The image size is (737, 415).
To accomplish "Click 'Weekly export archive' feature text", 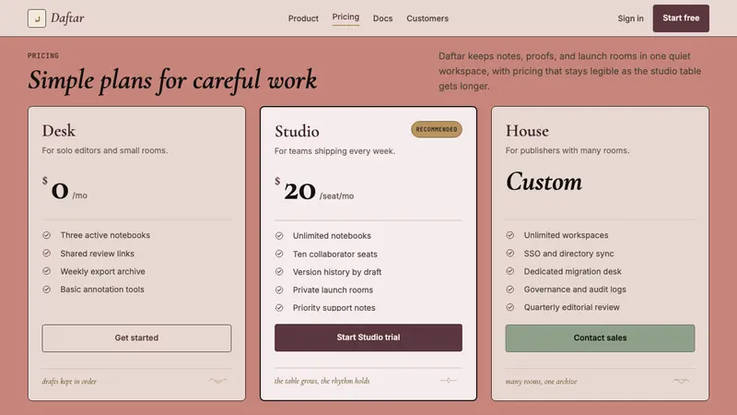I will tap(102, 271).
